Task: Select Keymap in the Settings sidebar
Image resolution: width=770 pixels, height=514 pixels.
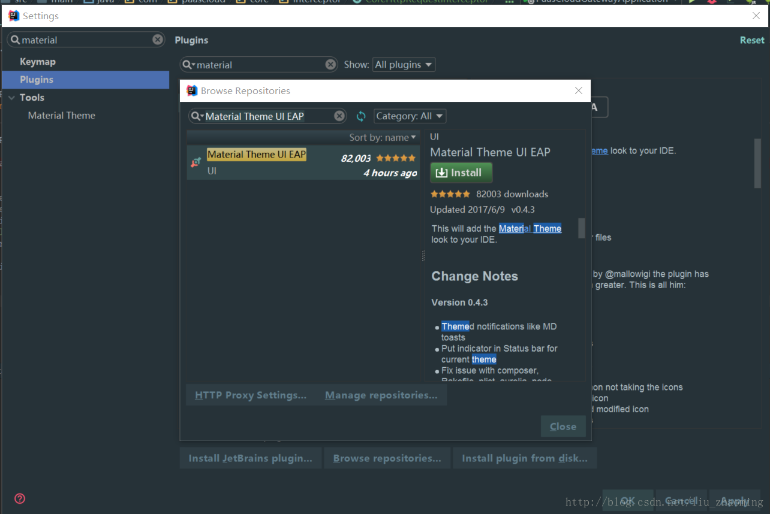Action: click(x=37, y=62)
